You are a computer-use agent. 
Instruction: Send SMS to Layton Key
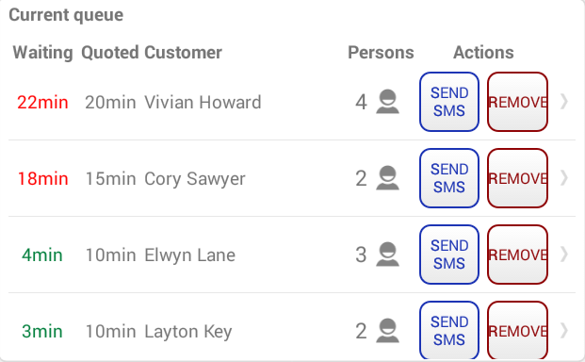point(449,331)
